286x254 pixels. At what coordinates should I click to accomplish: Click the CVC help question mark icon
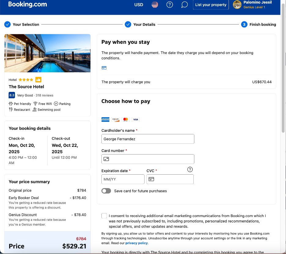point(190,169)
